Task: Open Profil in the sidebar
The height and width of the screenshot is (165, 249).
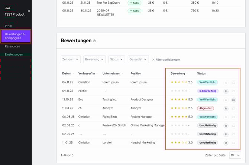Action: [x=9, y=26]
